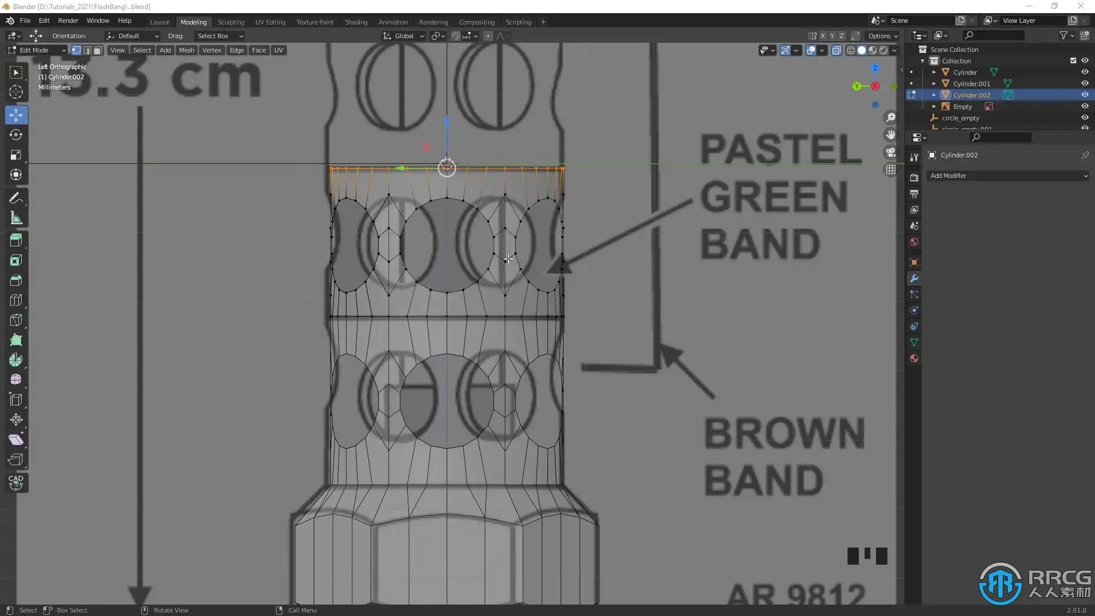The height and width of the screenshot is (616, 1095).
Task: Click the red X axis gizmo ball
Action: [875, 86]
